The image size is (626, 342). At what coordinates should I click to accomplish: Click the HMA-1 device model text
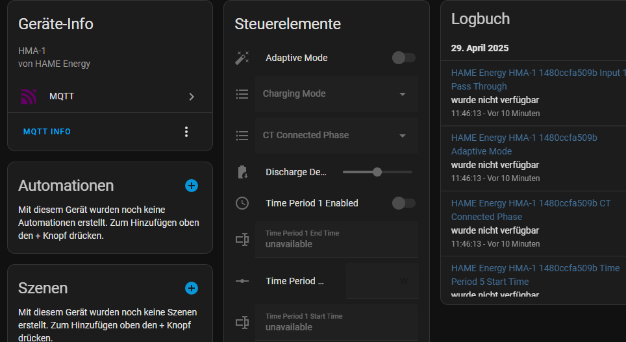point(32,51)
